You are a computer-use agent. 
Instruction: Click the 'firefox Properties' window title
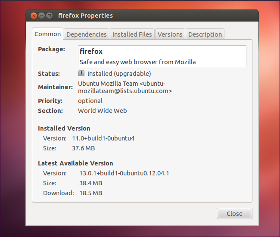86,16
